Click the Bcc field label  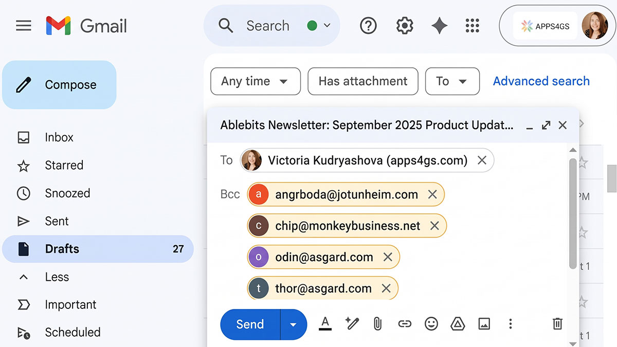click(230, 194)
